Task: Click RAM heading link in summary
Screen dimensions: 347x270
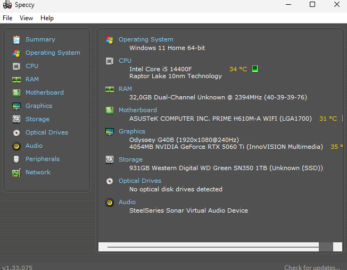Action: coord(125,89)
